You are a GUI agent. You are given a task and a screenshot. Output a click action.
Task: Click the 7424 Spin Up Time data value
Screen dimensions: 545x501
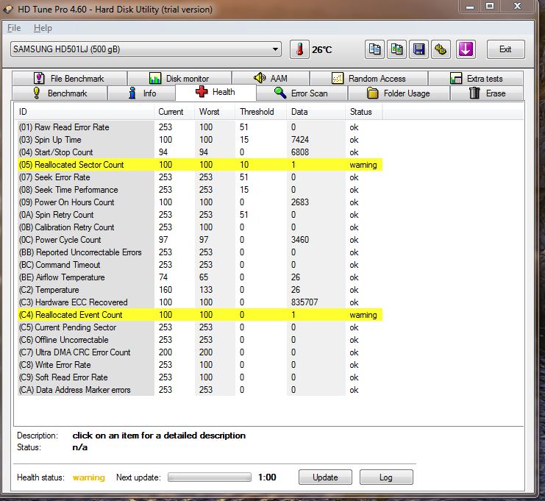[x=300, y=140]
